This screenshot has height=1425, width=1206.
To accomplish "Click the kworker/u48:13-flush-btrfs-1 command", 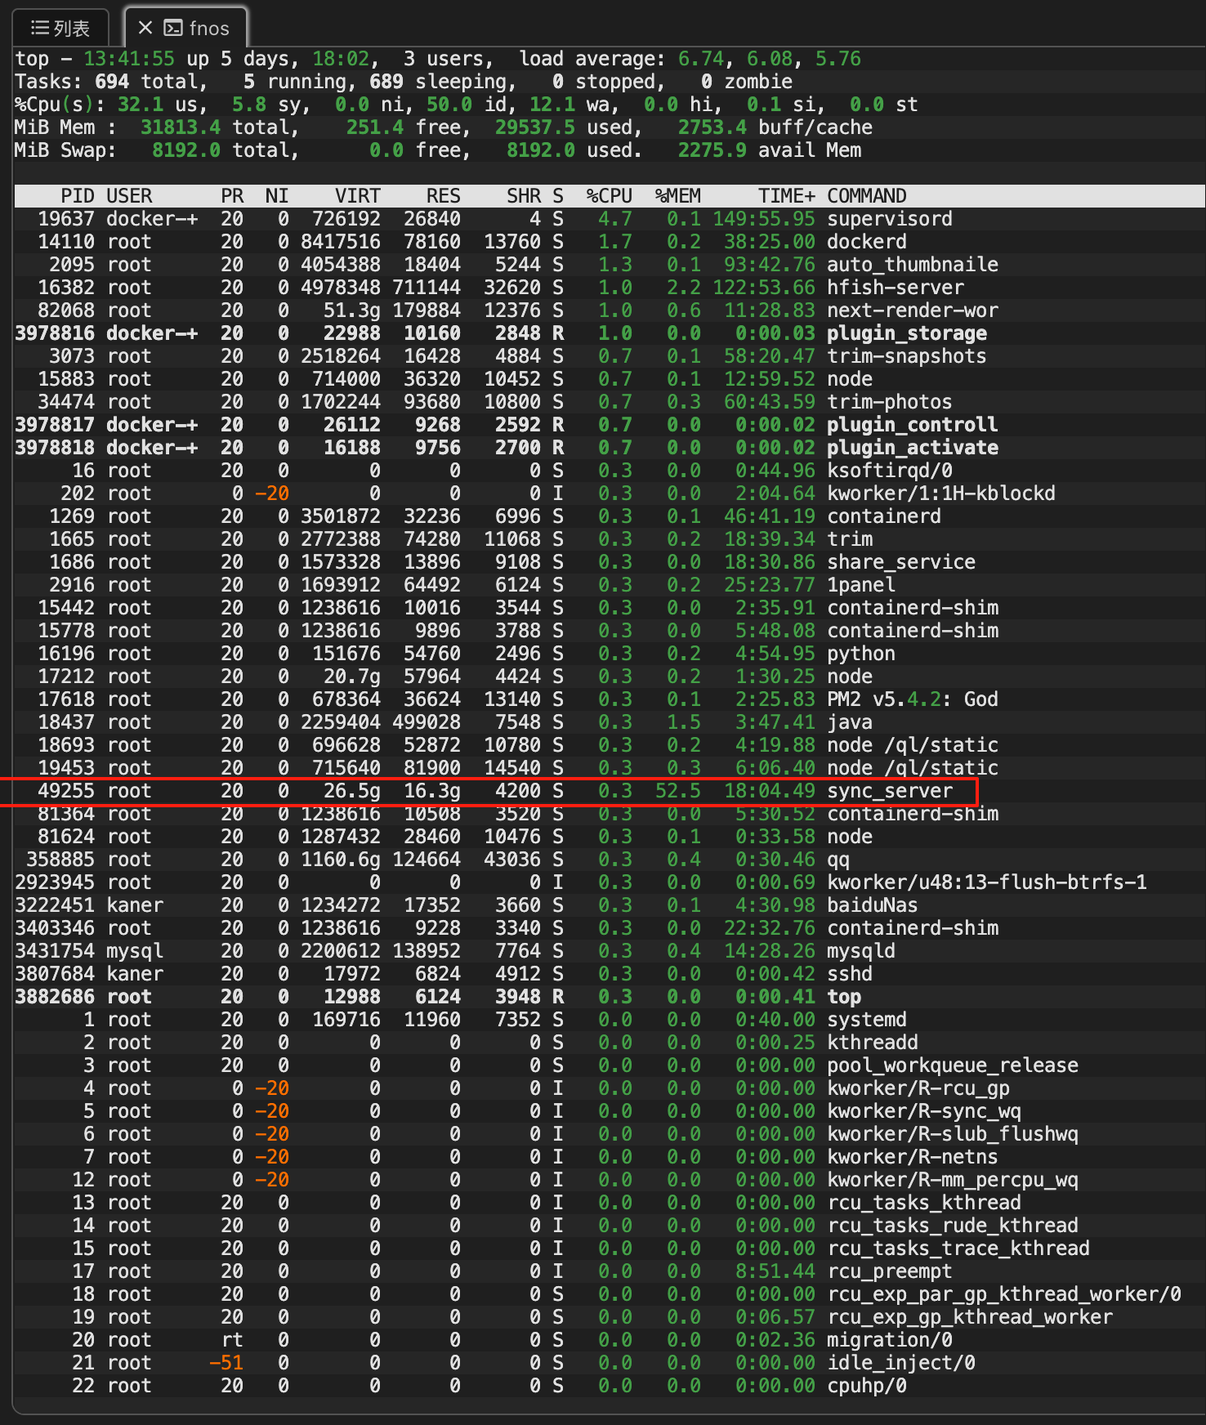I will point(987,882).
